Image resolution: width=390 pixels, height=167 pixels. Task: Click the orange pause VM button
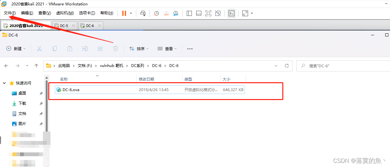coord(124,13)
